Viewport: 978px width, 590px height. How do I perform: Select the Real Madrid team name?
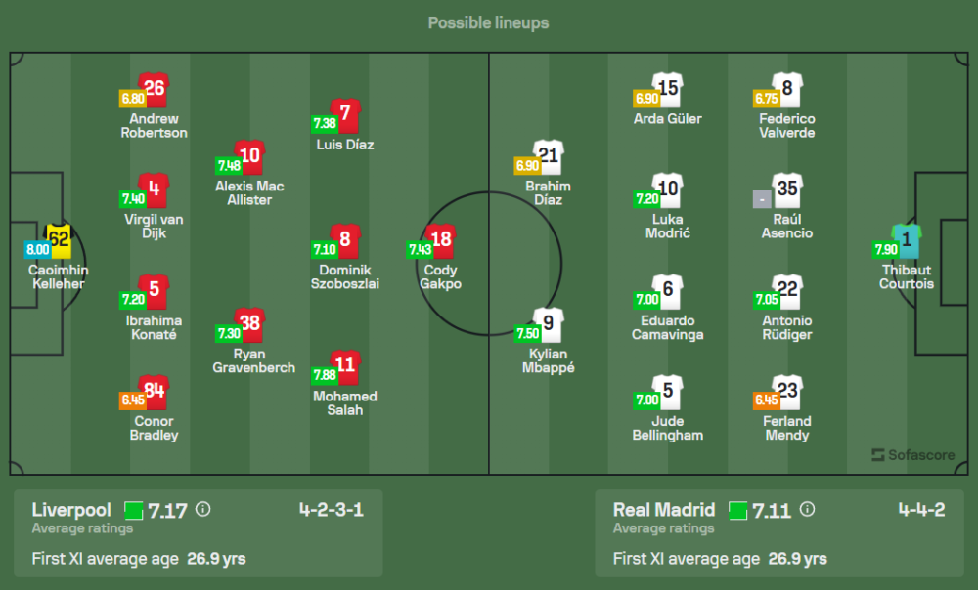coord(665,509)
